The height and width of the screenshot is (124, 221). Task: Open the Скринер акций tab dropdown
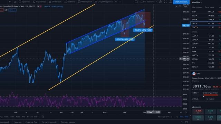[x=6, y=122]
